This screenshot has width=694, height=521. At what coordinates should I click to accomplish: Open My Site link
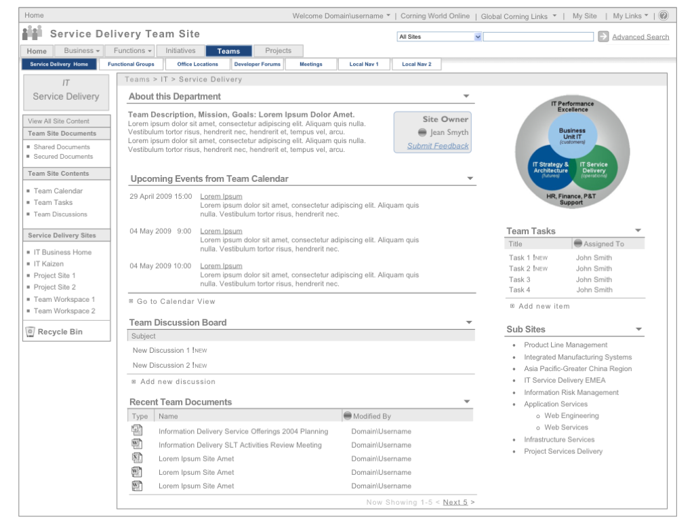[x=584, y=16]
